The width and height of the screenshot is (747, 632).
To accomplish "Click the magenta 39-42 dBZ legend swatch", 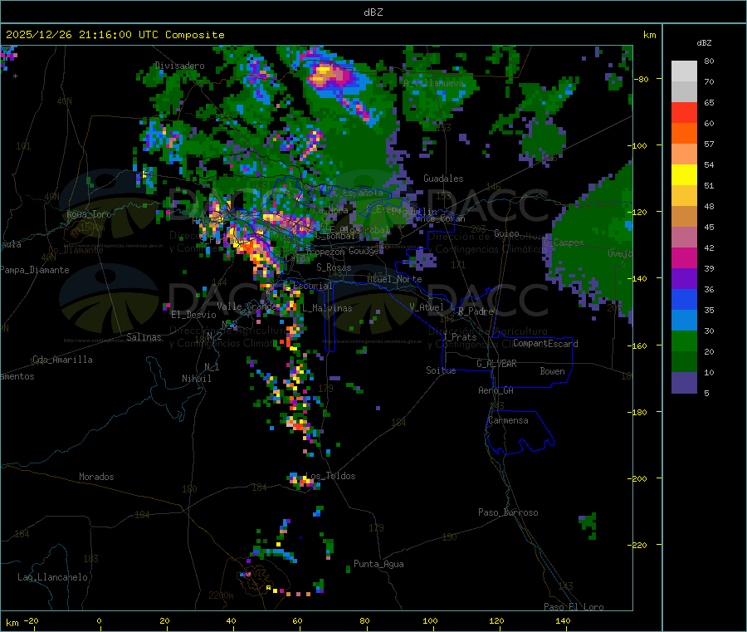I will pyautogui.click(x=684, y=257).
